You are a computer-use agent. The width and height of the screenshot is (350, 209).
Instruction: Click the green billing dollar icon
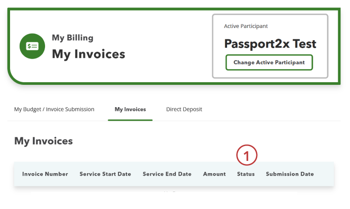32,46
